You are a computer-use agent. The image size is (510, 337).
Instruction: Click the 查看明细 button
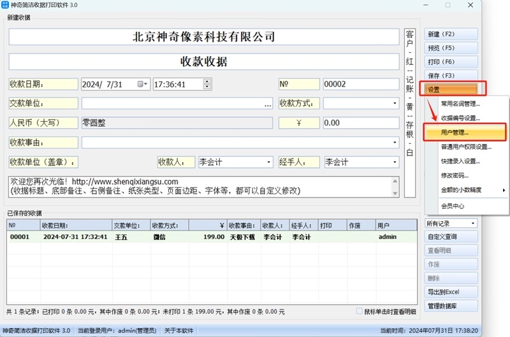tap(451, 250)
